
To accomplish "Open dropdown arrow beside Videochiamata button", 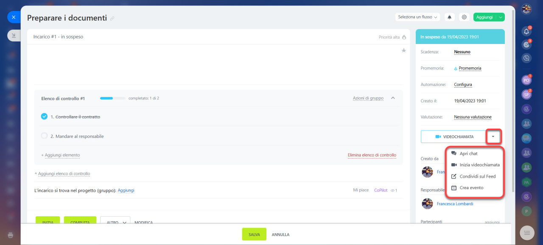I will pos(493,137).
